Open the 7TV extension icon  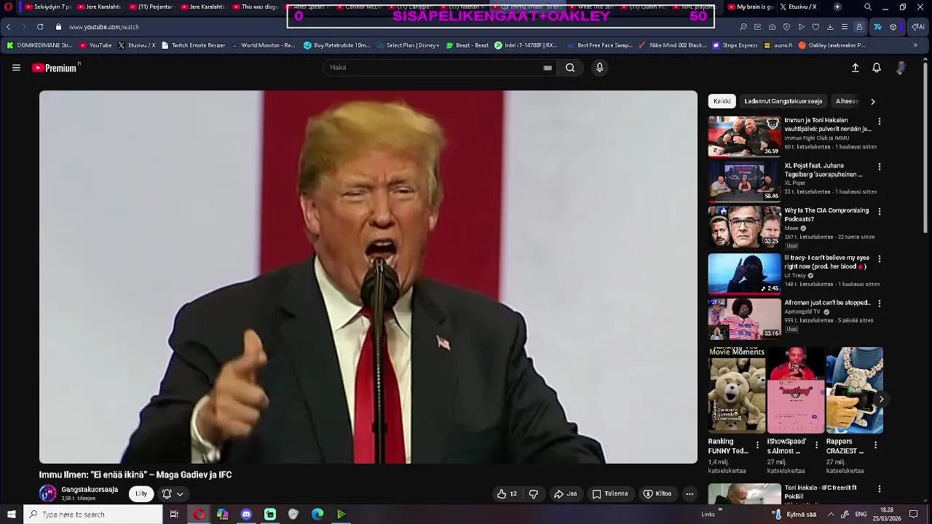click(x=877, y=27)
